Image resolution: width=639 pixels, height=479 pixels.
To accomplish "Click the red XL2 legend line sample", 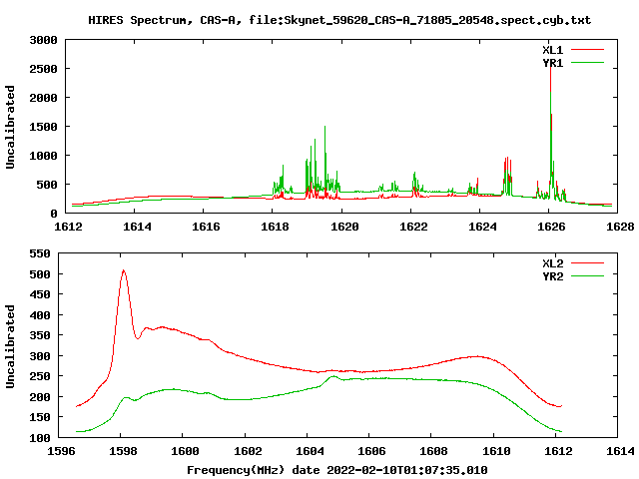I will click(587, 263).
